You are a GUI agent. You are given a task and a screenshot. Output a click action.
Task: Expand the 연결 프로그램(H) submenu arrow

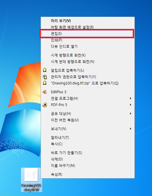[130, 98]
